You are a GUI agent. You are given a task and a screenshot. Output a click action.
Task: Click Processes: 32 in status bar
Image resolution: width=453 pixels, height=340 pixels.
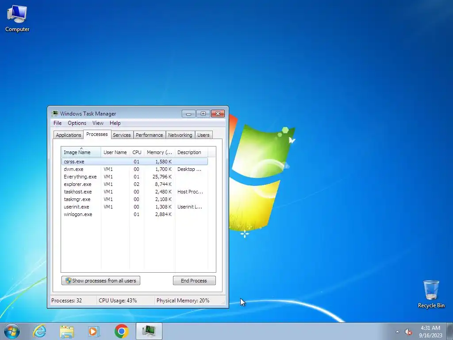(x=66, y=301)
